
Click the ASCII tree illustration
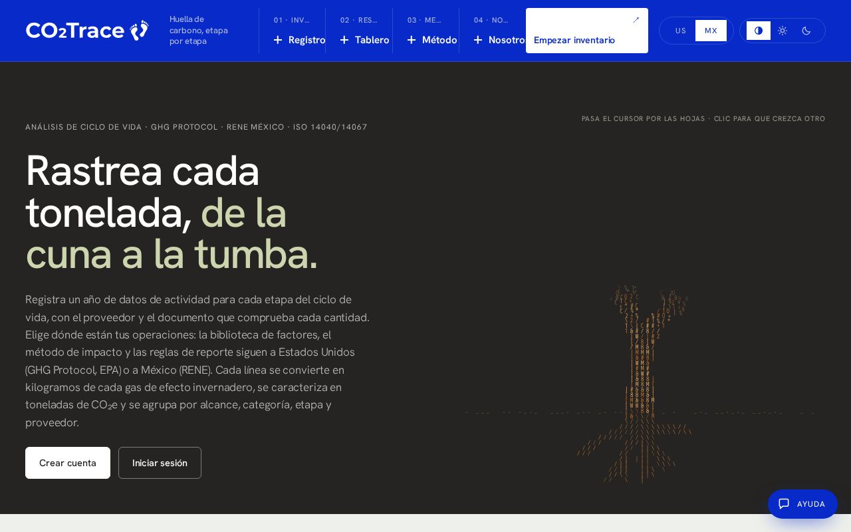point(641,384)
